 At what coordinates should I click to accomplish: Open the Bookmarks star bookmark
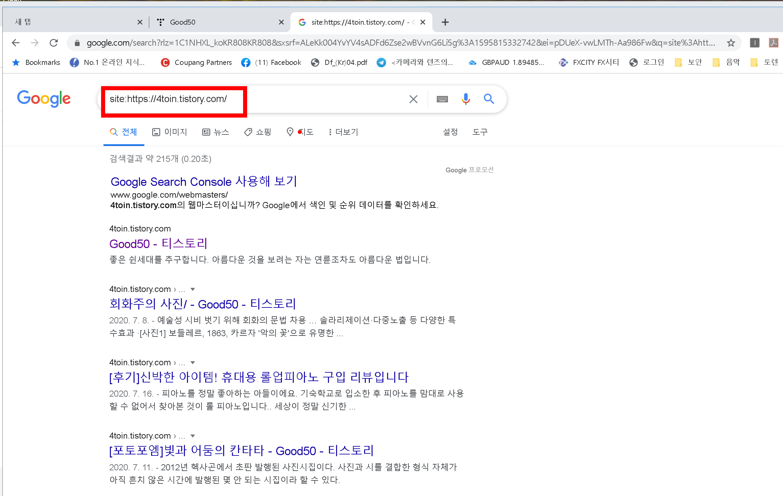36,63
